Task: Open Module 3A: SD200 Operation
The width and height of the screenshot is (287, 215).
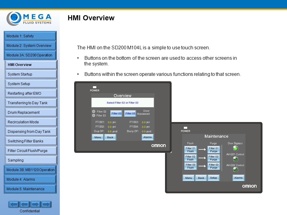Action: pos(30,55)
